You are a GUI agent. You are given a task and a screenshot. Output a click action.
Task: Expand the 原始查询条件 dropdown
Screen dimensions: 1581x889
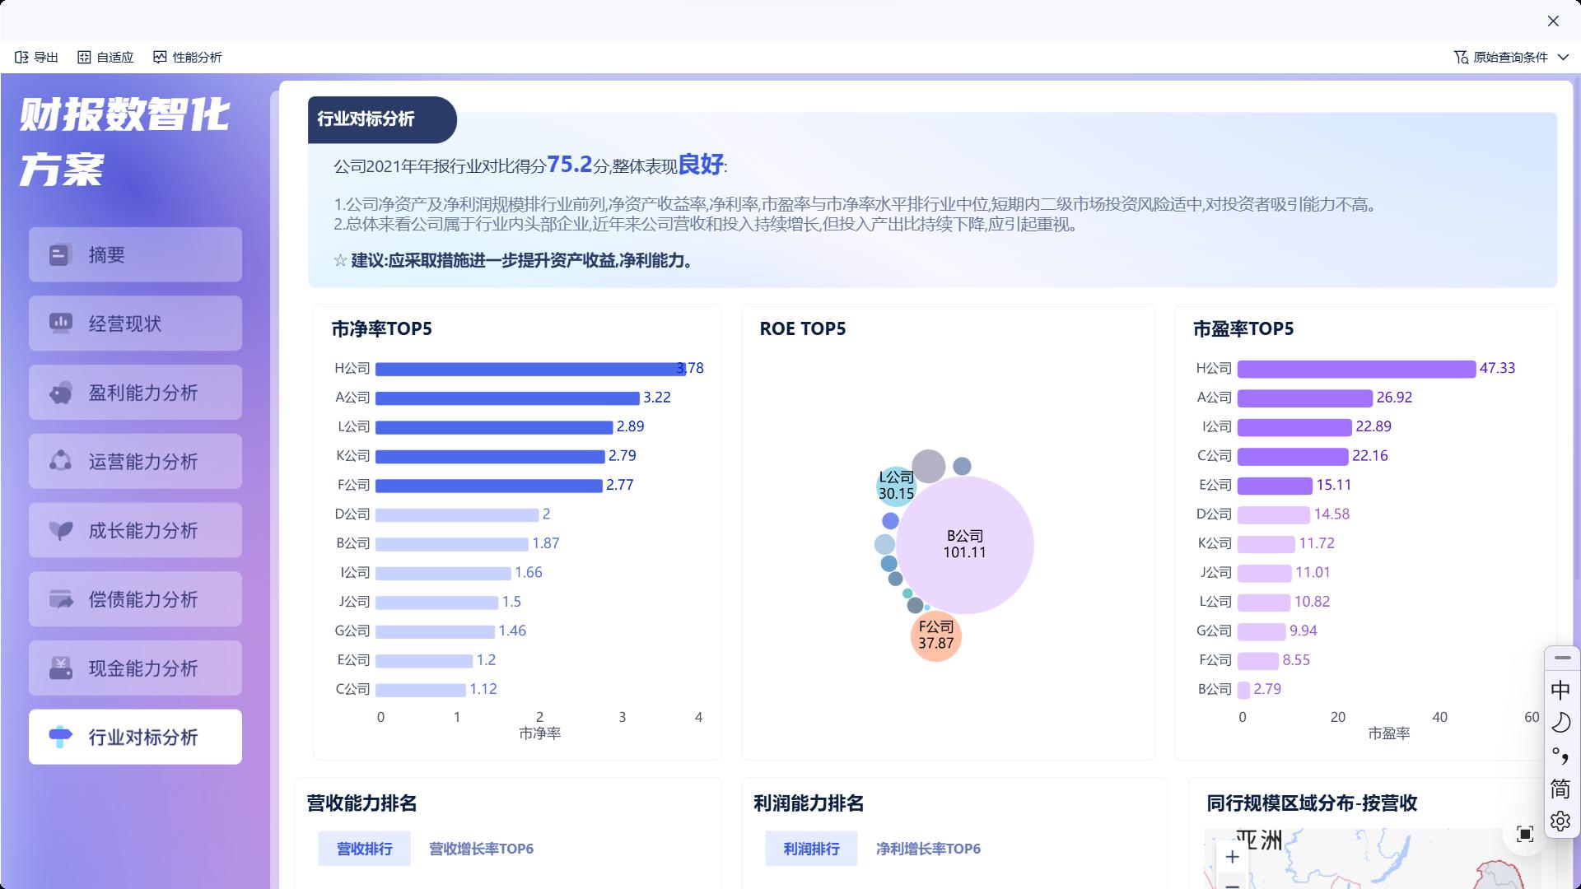click(x=1564, y=57)
